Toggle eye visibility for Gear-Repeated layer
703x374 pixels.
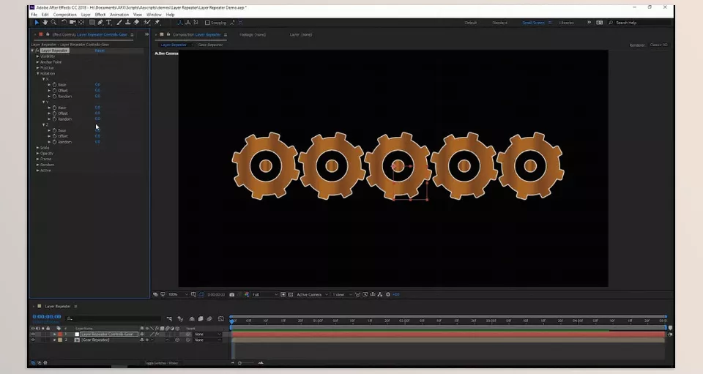33,340
